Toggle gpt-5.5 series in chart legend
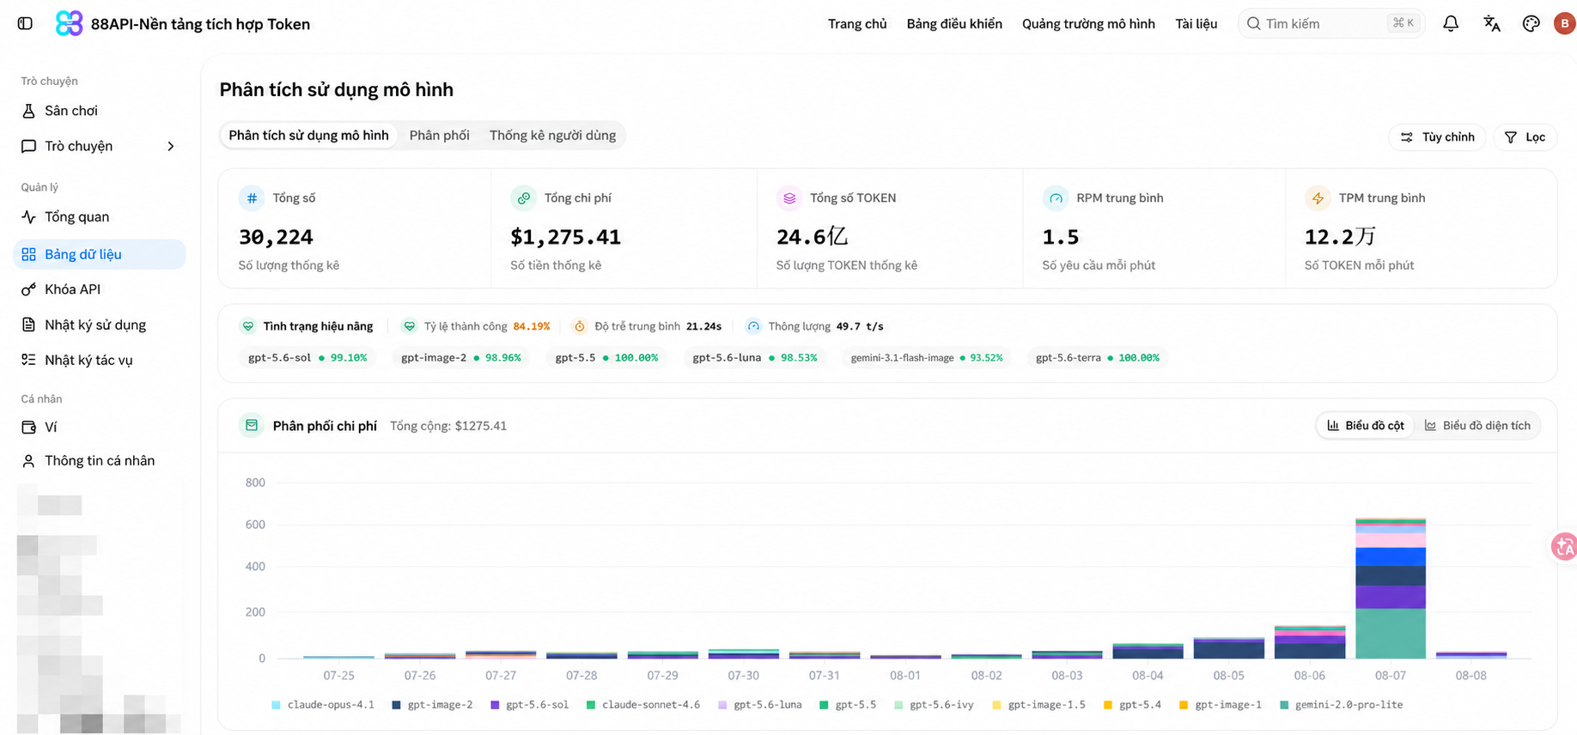Image resolution: width=1577 pixels, height=735 pixels. pyautogui.click(x=848, y=705)
